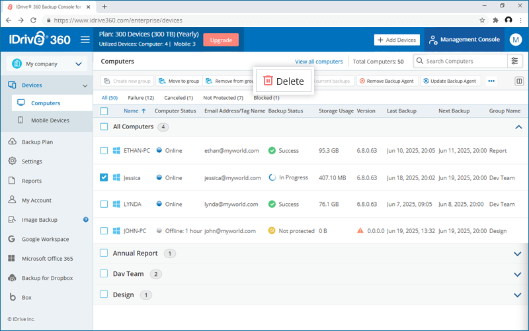Collapse the Devices sidebar section
Image resolution: width=529 pixels, height=331 pixels.
(85, 85)
